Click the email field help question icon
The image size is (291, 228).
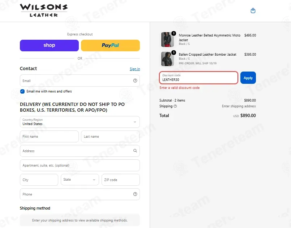(x=135, y=81)
